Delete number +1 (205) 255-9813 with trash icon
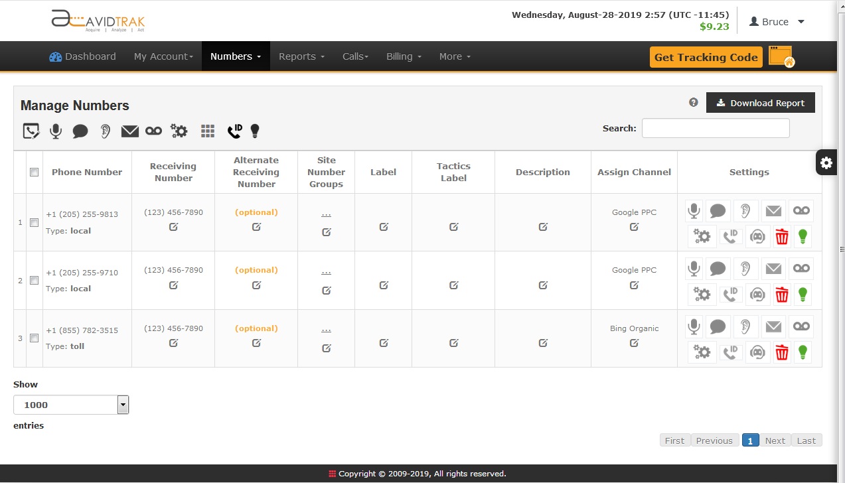Image resolution: width=845 pixels, height=483 pixels. [x=782, y=236]
